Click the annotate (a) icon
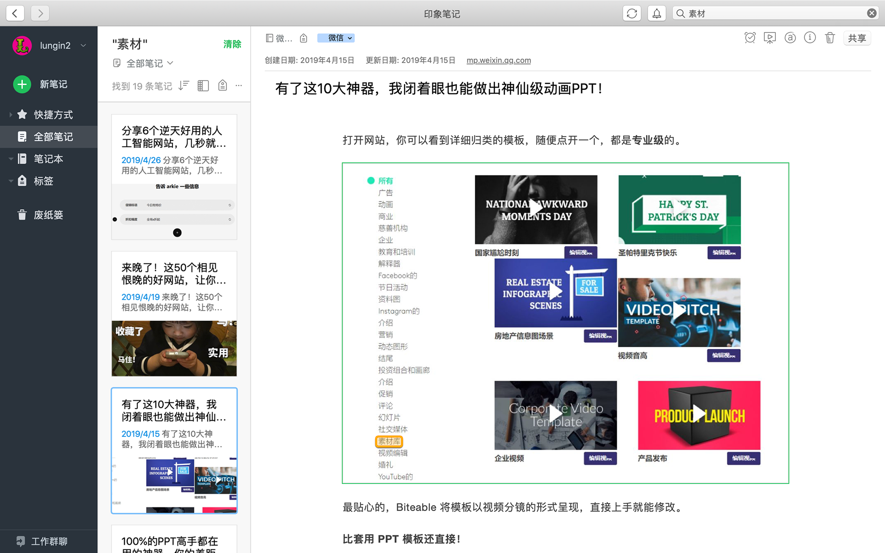 pyautogui.click(x=790, y=38)
